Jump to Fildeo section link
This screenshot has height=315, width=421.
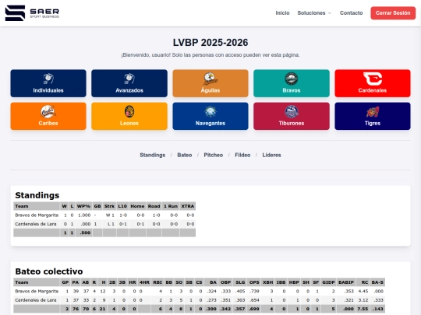(242, 155)
